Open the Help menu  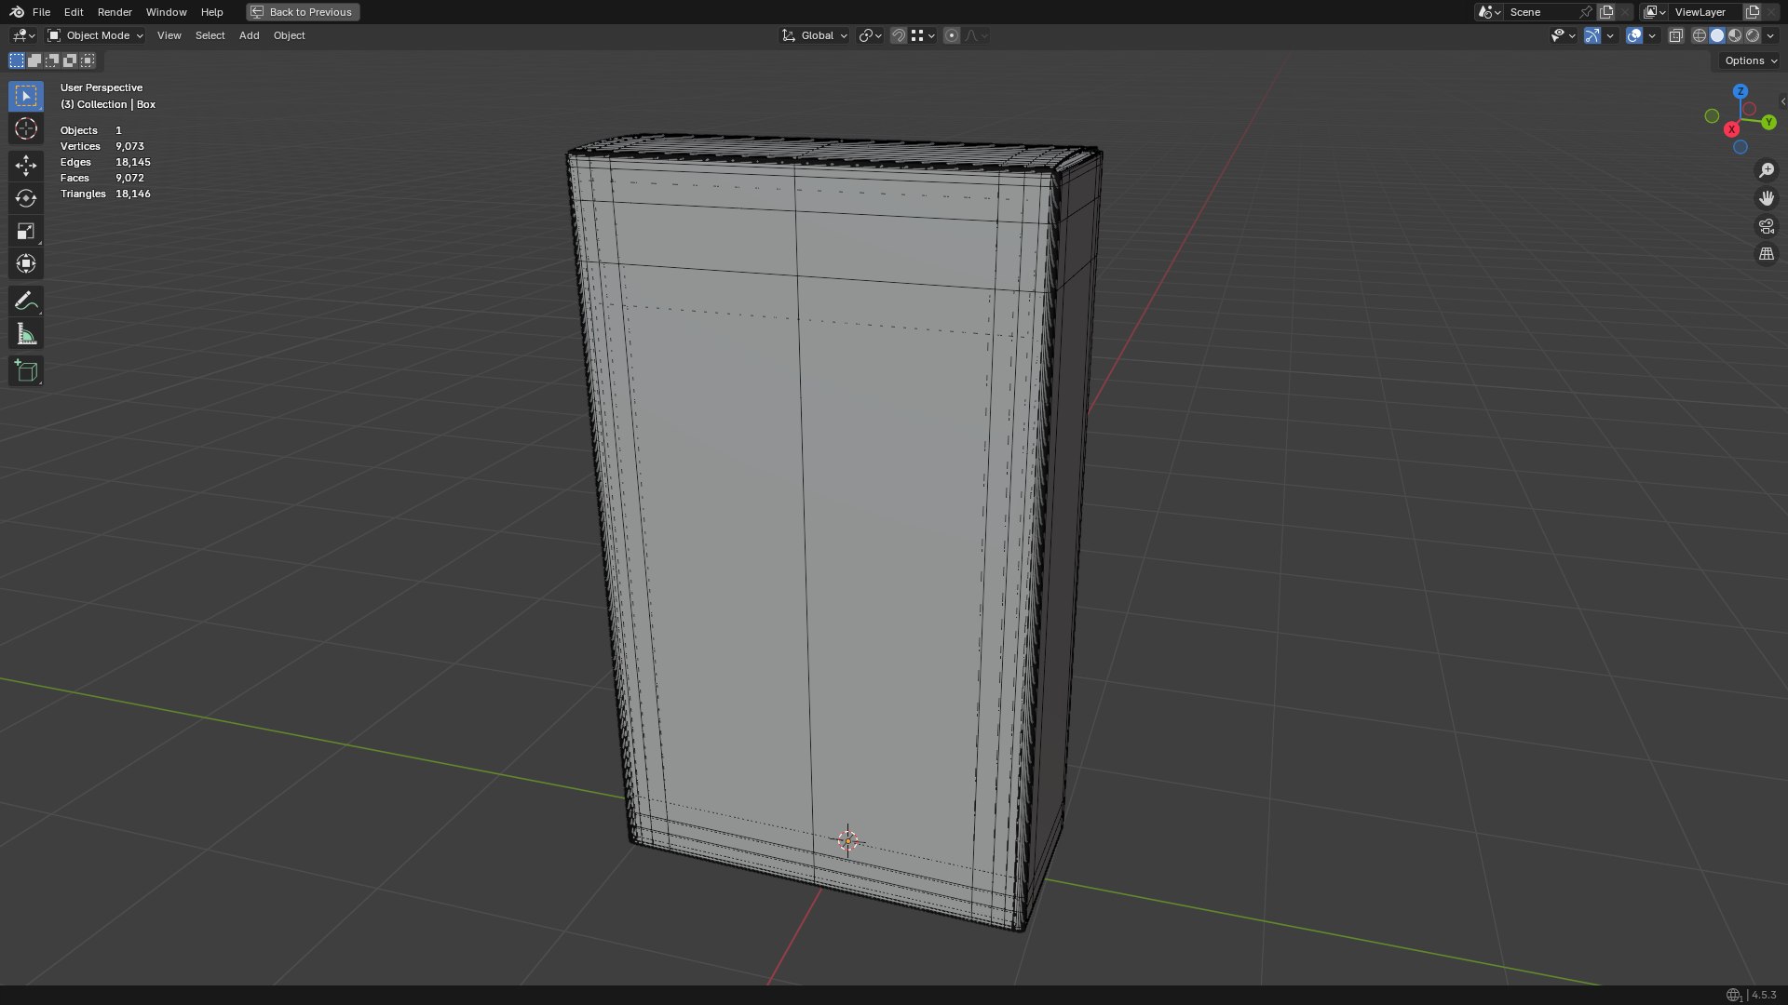(x=211, y=12)
